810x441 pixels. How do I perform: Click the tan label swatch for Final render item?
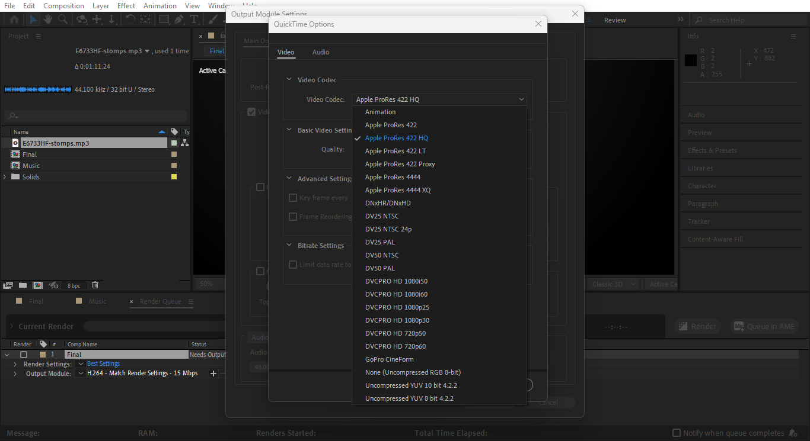pos(43,355)
